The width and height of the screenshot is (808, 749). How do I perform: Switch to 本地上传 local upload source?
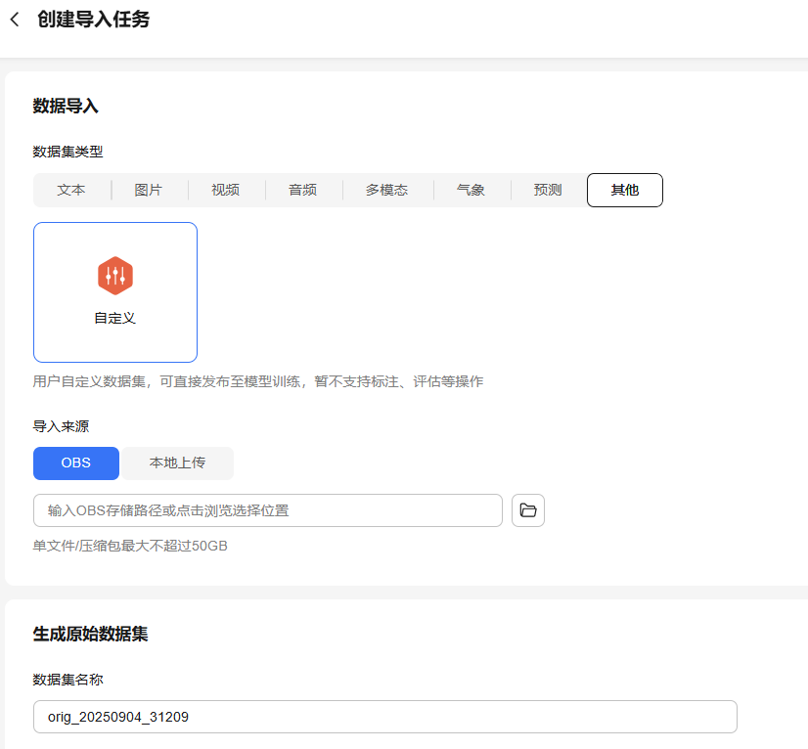pyautogui.click(x=177, y=463)
